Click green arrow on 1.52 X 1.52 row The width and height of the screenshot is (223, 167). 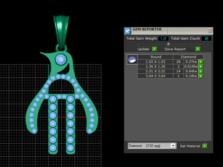tap(201, 62)
